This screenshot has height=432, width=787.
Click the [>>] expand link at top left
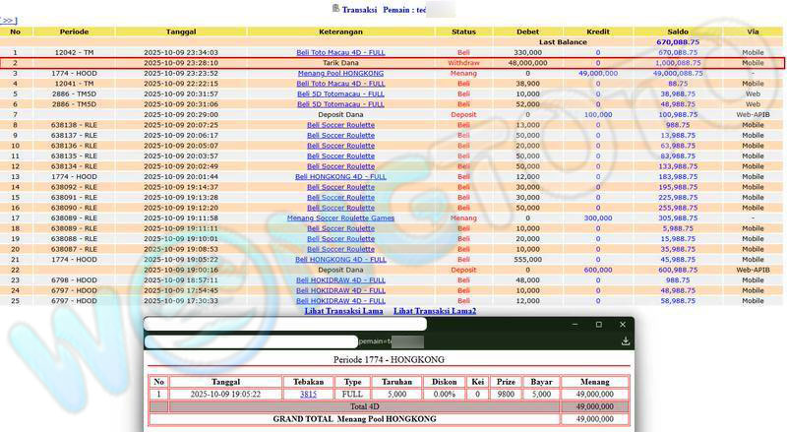[x=9, y=20]
